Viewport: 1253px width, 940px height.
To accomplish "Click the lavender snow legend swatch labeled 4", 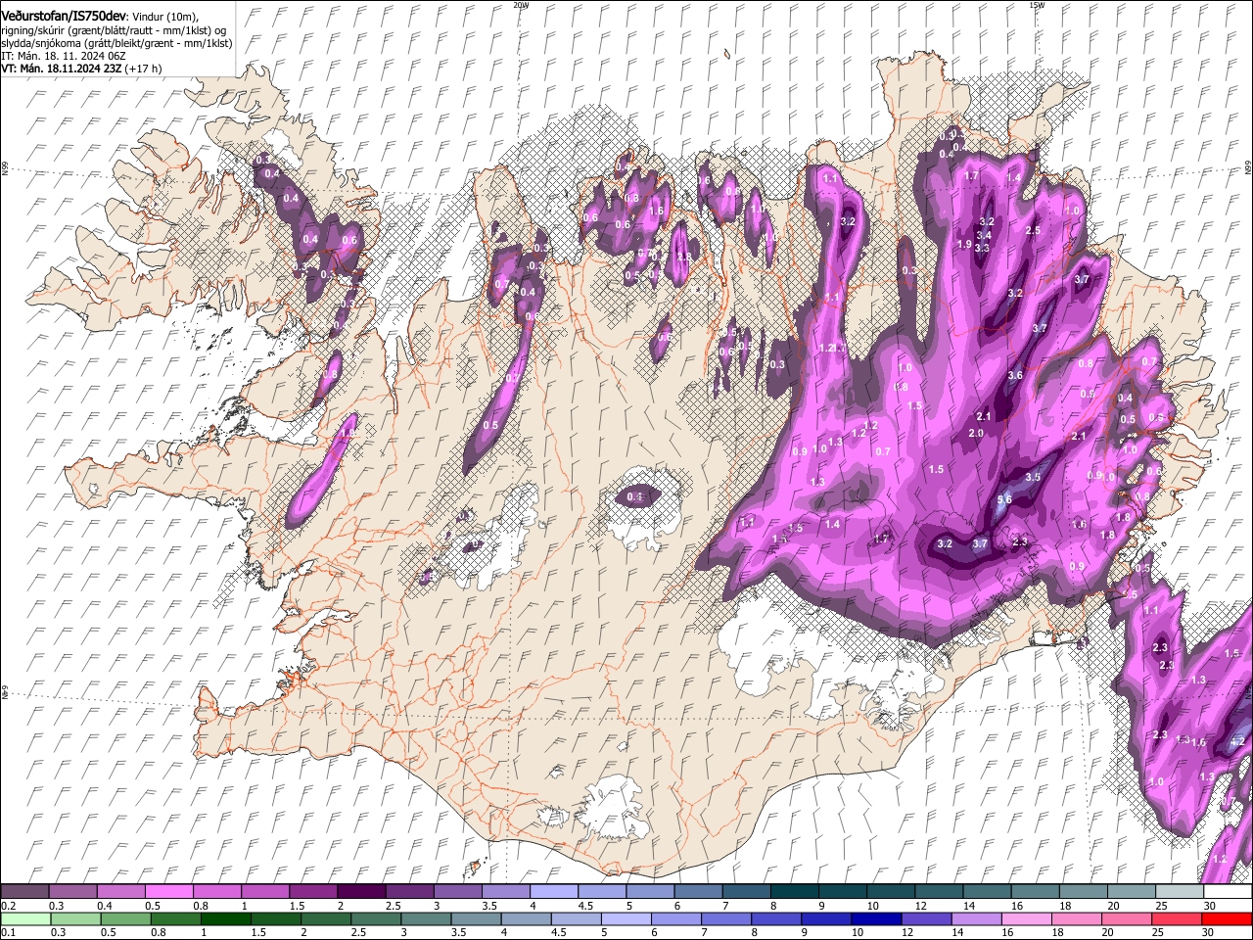I will pyautogui.click(x=552, y=892).
